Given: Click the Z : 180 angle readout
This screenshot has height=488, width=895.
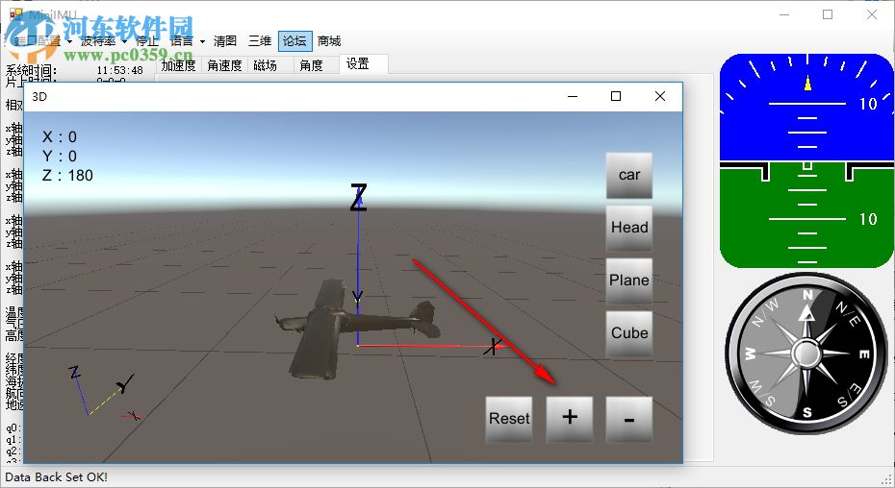Looking at the screenshot, I should [67, 176].
